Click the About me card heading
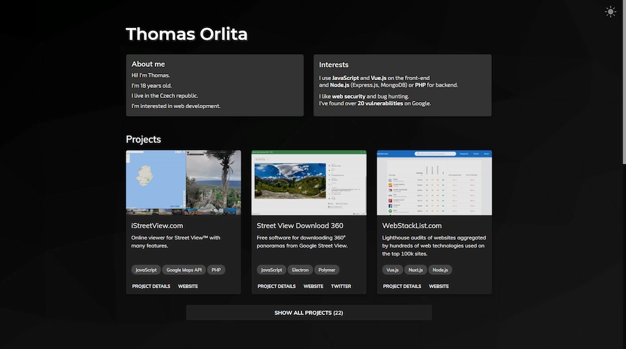Viewport: 626px width, 349px height. [148, 64]
